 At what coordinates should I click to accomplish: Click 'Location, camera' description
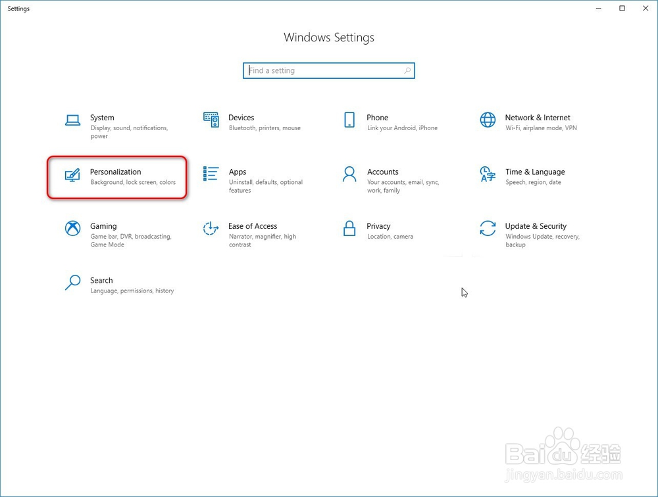tap(390, 236)
